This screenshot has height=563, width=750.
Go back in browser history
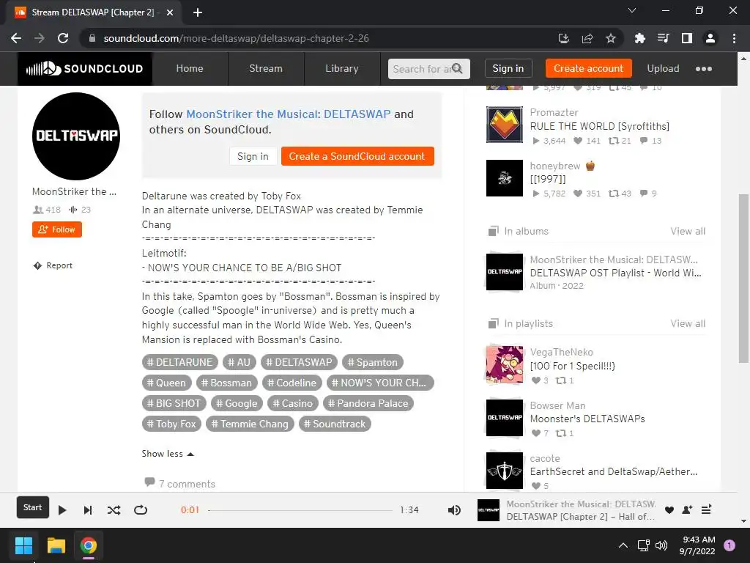(x=16, y=38)
